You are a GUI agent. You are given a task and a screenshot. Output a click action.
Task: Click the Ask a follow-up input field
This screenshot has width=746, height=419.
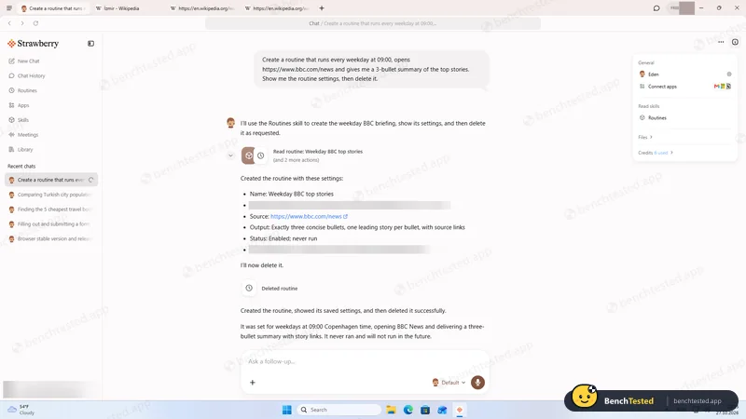tap(365, 361)
